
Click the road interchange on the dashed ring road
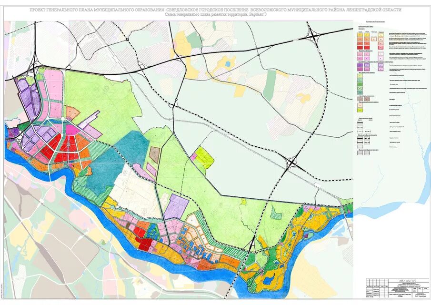292,162
